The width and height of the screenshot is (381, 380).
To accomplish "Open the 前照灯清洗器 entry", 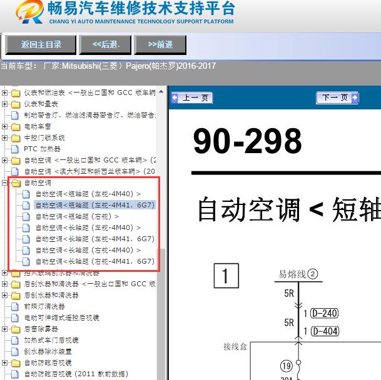I will pyautogui.click(x=44, y=307).
